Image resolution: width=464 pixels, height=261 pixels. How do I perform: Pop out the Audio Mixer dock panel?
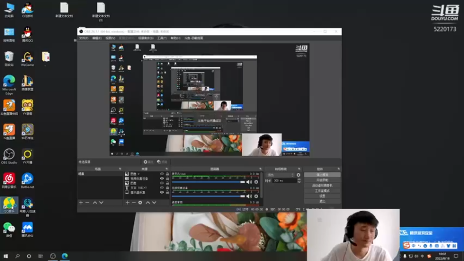tap(260, 169)
